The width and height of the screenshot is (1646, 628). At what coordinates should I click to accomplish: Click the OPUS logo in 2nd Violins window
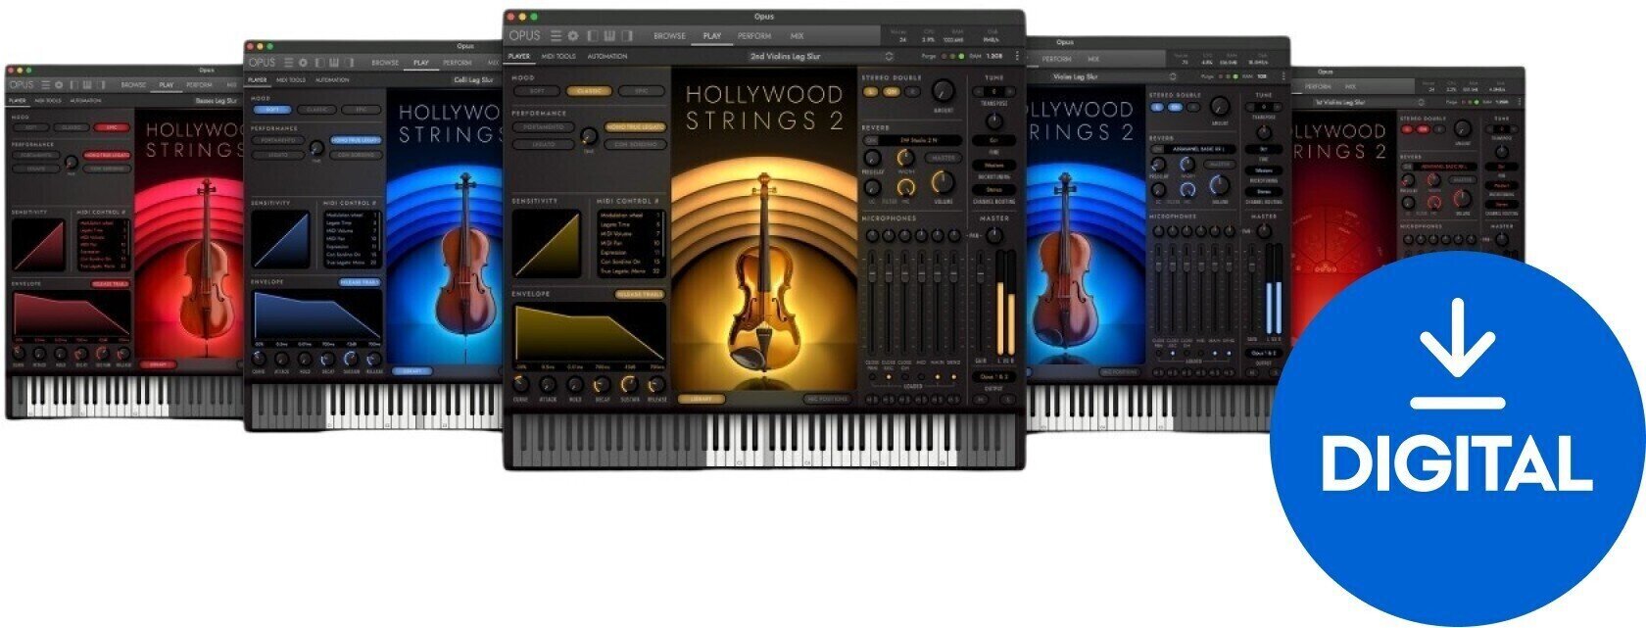pyautogui.click(x=524, y=35)
